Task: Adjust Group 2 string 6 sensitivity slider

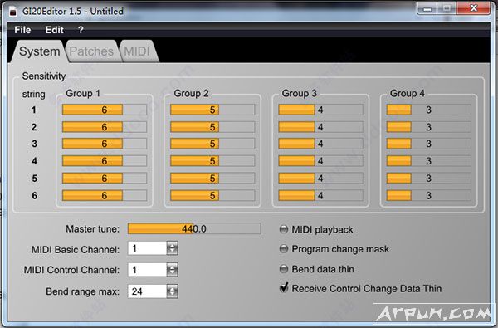Action: (x=212, y=195)
